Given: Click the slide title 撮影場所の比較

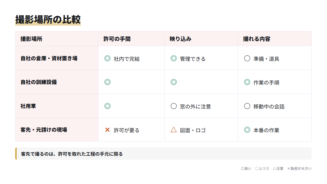Looking at the screenshot, I should (48, 20).
